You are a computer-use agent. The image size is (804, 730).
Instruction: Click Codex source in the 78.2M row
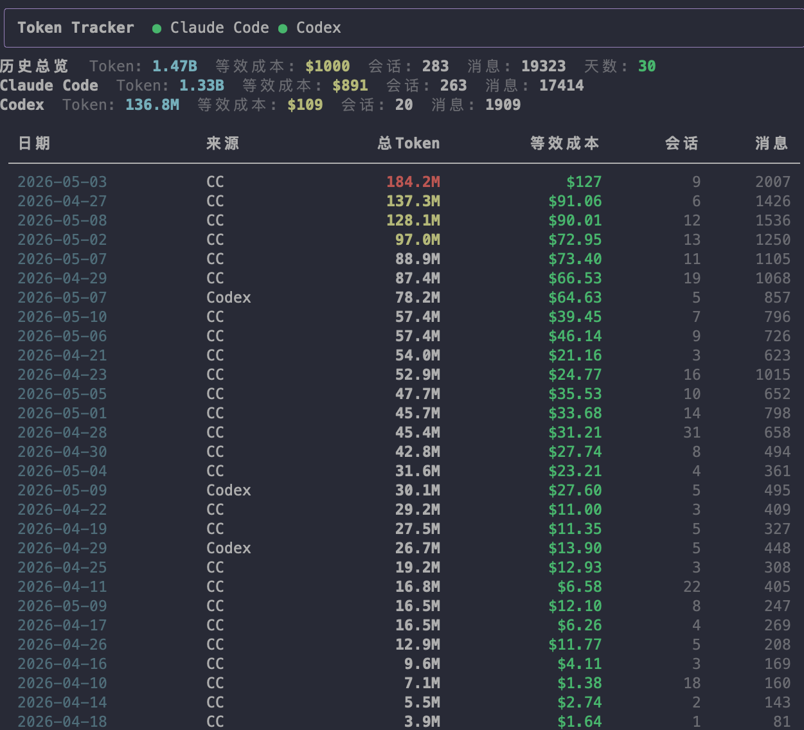click(x=229, y=298)
